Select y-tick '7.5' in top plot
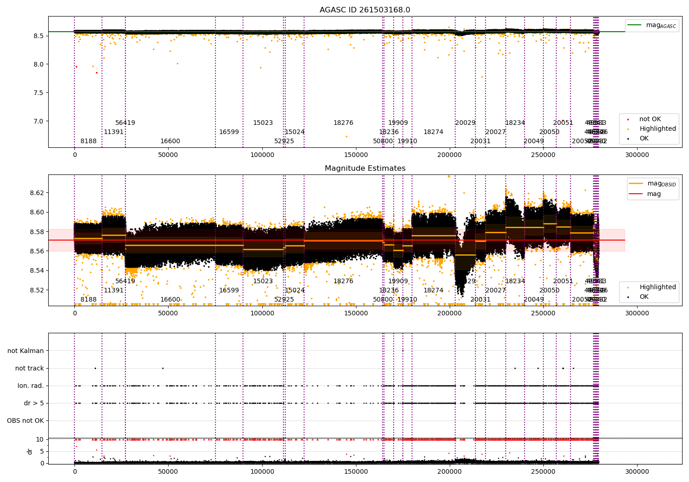This screenshot has height=482, width=689. (x=39, y=93)
